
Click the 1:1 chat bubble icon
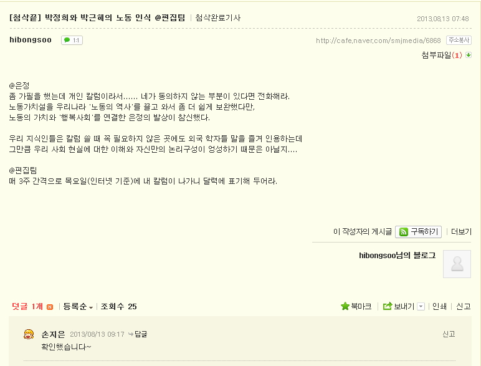[x=72, y=41]
